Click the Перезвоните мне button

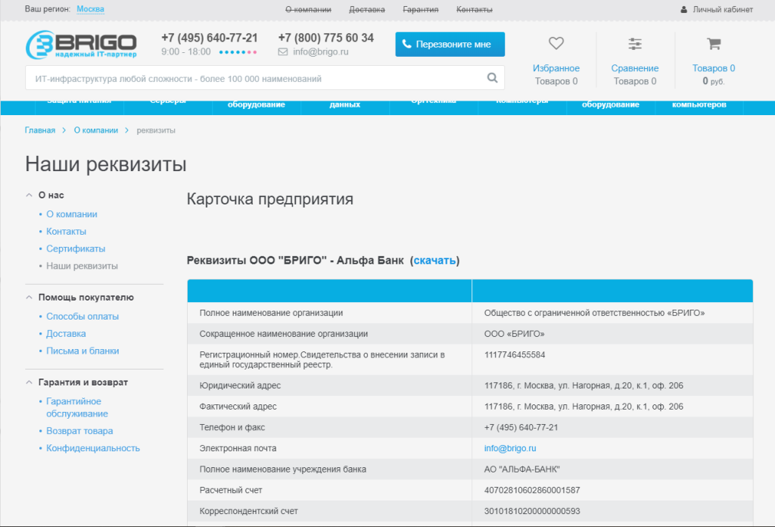tap(450, 45)
